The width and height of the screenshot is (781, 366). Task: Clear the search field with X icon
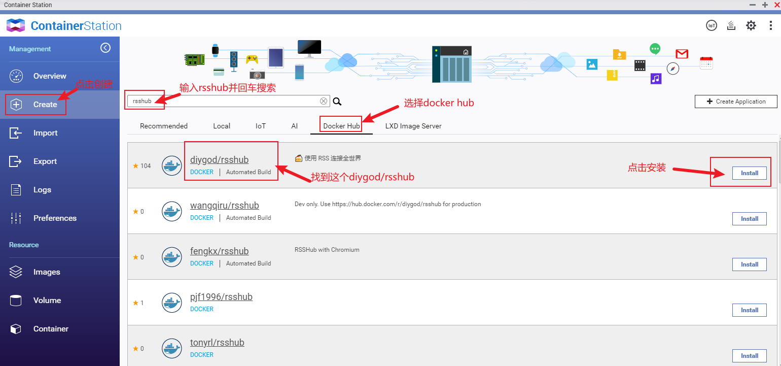coord(324,101)
